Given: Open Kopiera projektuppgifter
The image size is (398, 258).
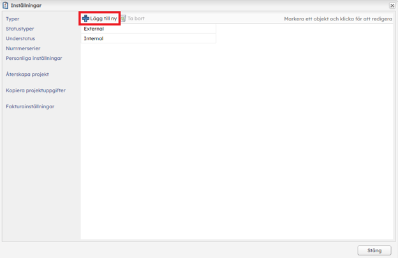Looking at the screenshot, I should click(x=36, y=90).
